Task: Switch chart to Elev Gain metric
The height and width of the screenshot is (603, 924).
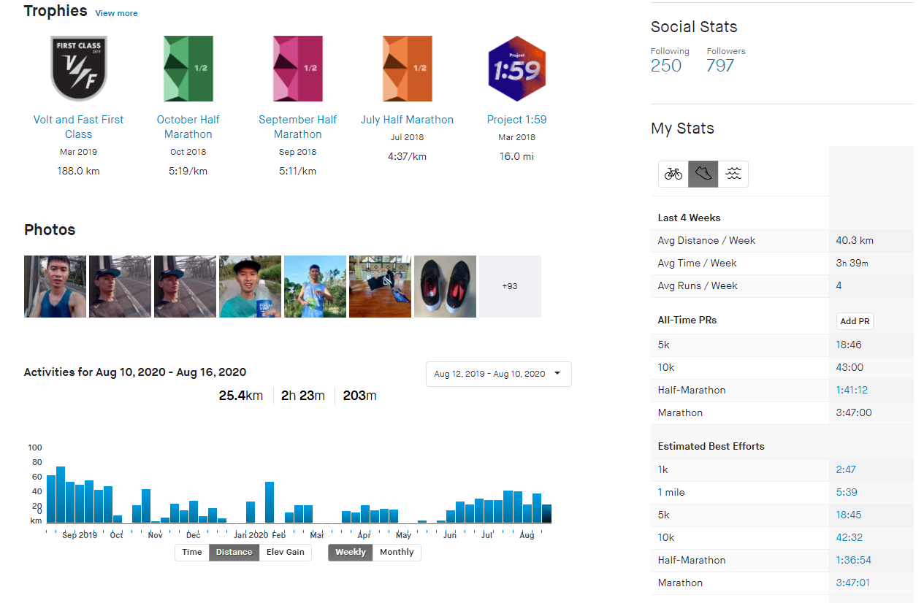Action: point(285,552)
